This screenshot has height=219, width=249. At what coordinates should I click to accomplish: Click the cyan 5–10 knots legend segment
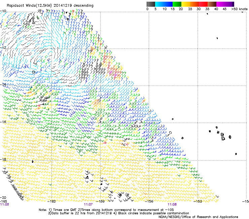pyautogui.click(x=159, y=4)
